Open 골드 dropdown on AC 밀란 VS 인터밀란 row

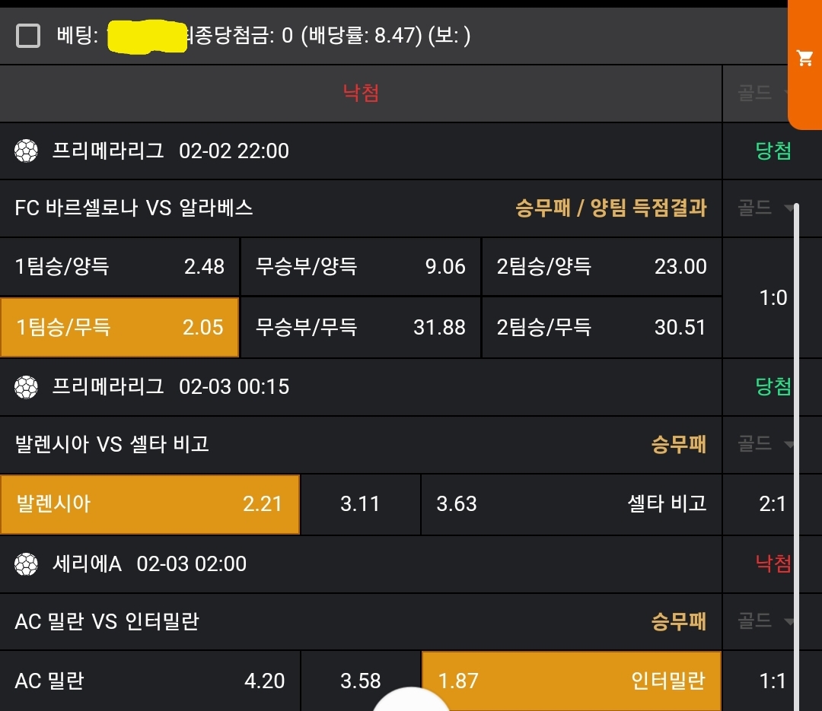tap(764, 621)
